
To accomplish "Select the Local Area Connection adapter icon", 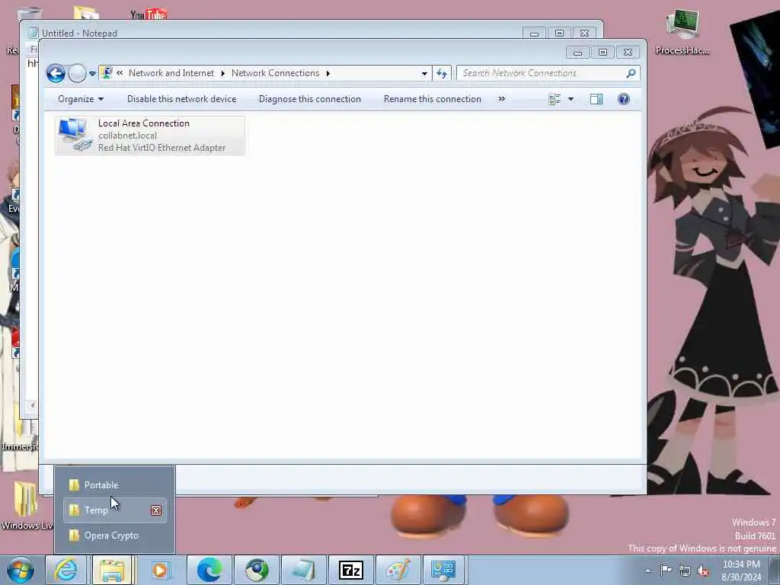I will coord(75,135).
